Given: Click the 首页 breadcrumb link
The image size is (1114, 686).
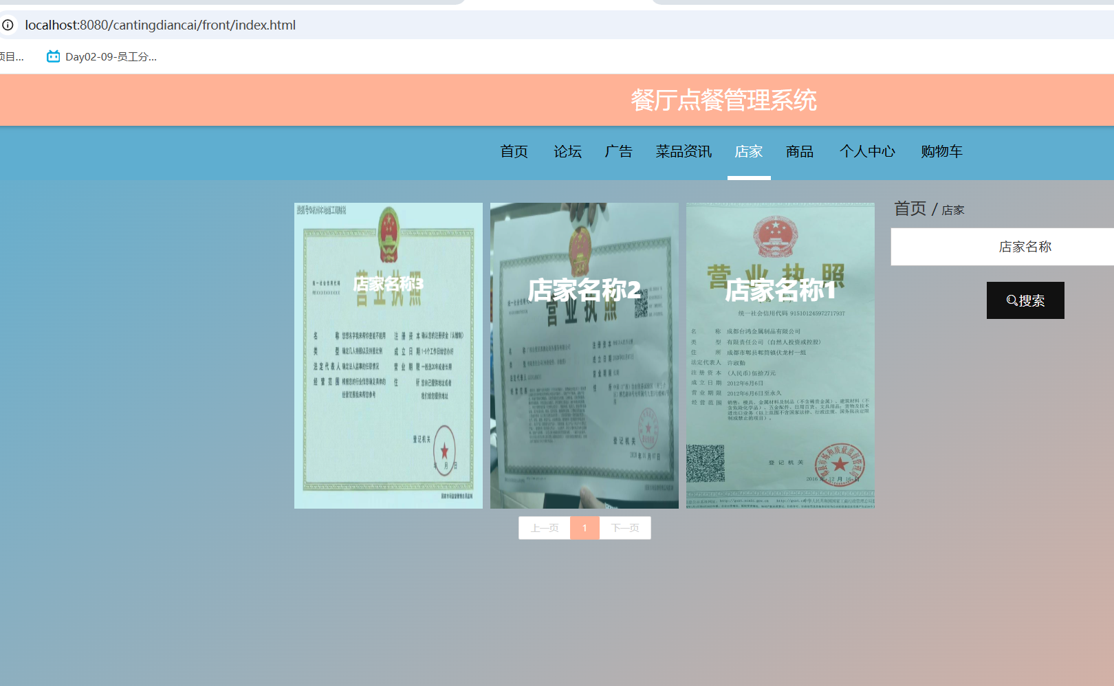Looking at the screenshot, I should tap(909, 208).
